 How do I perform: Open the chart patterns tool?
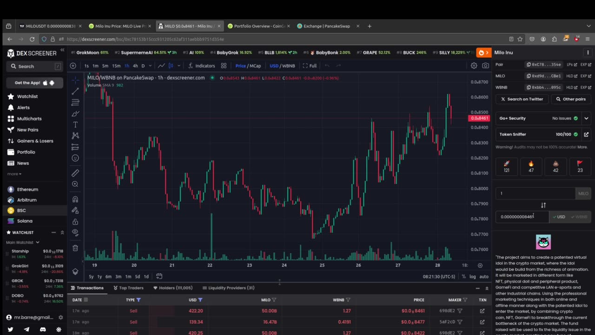(75, 135)
